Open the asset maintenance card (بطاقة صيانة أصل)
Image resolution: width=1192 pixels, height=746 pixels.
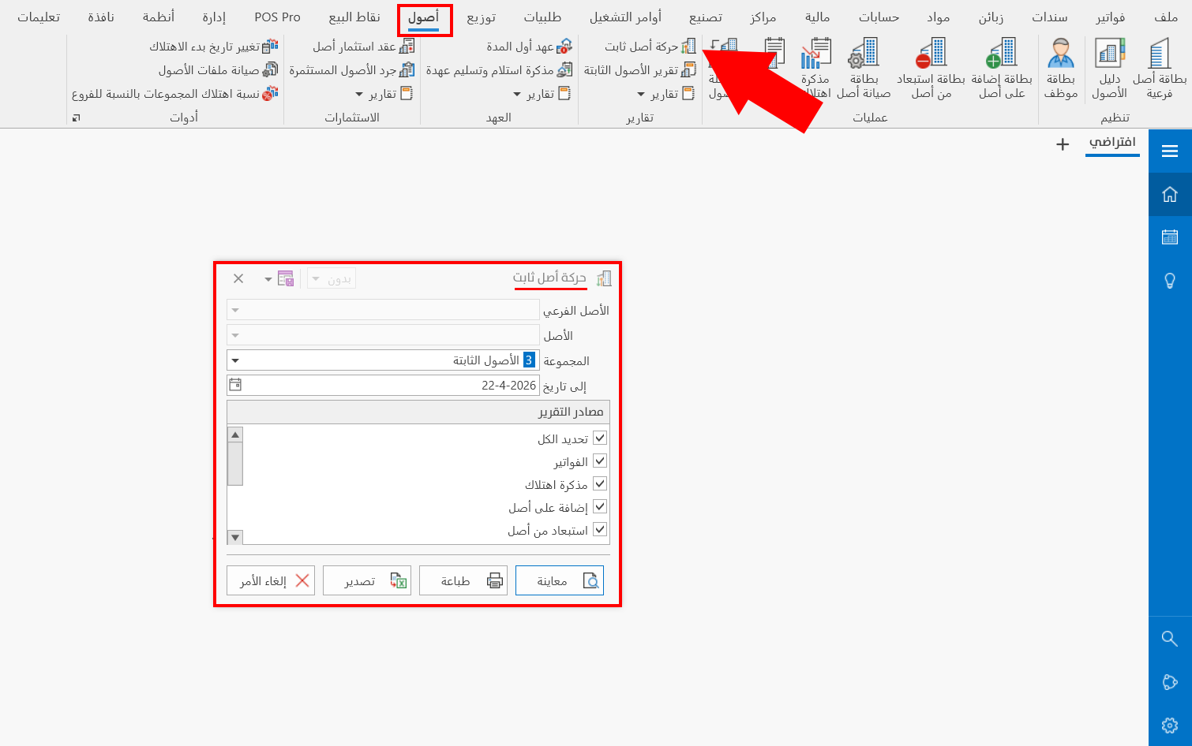(864, 69)
